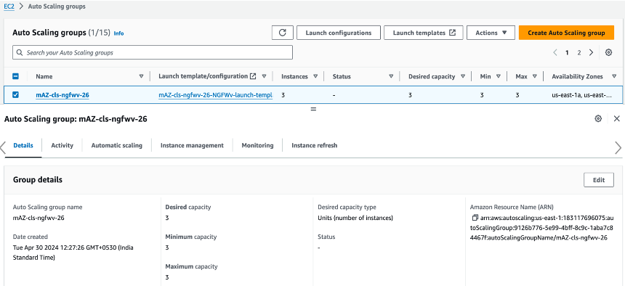Image resolution: width=625 pixels, height=286 pixels.
Task: Uncheck the mAZ-cls-ngfwv-26 row checkbox
Action: coord(15,95)
